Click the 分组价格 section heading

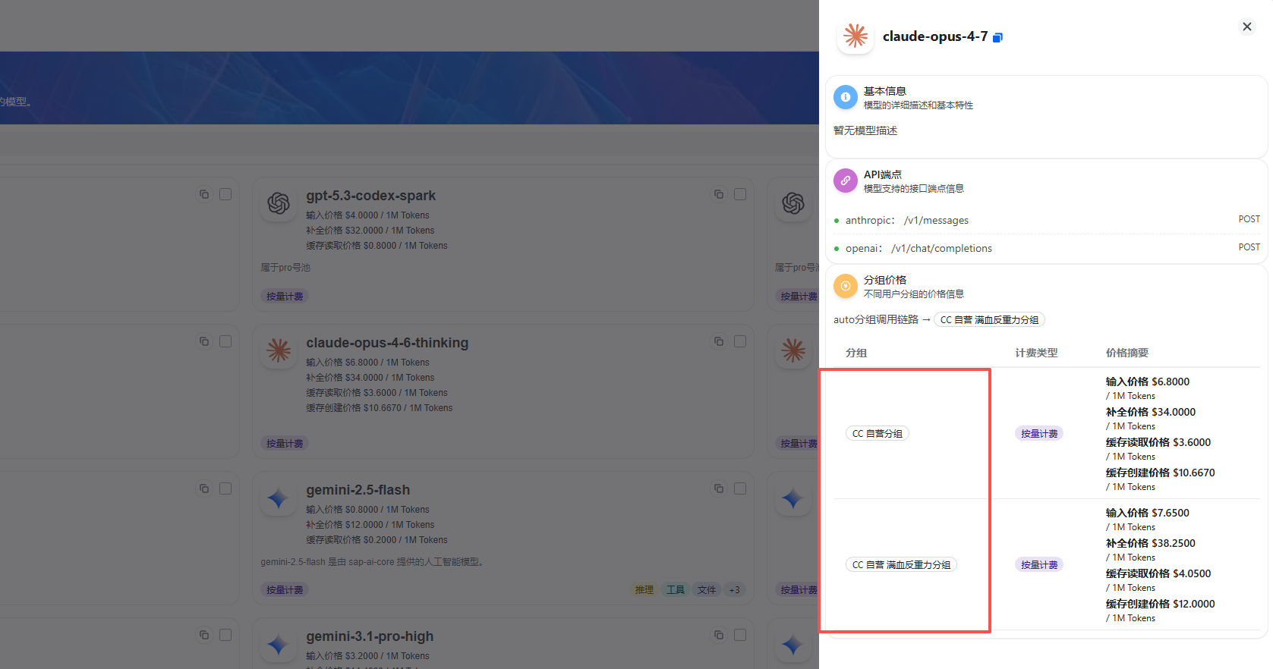coord(885,280)
